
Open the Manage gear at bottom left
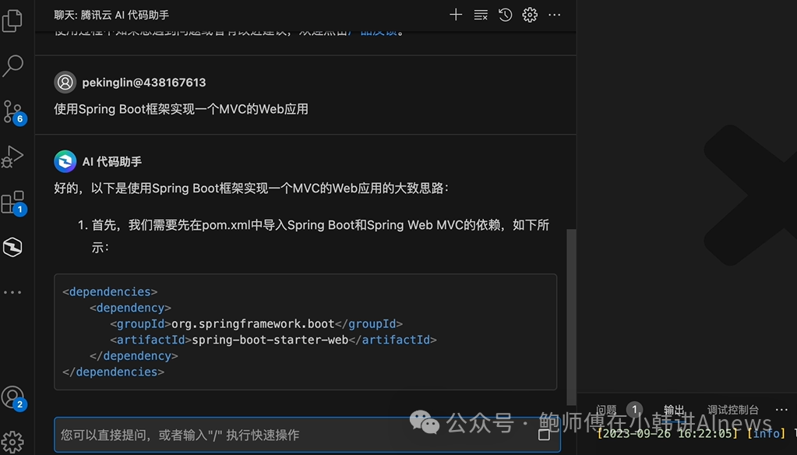tap(12, 441)
